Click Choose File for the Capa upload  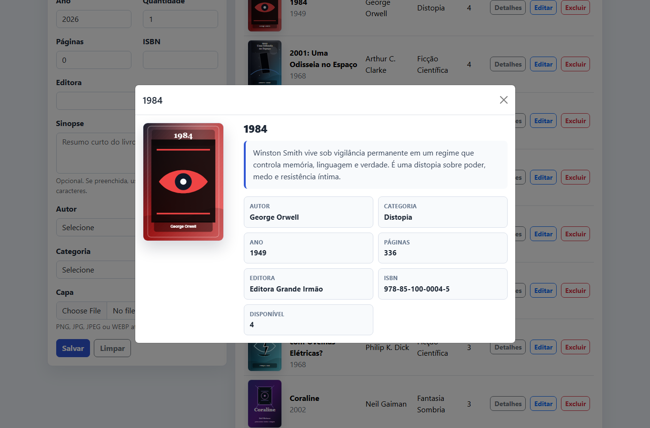point(81,311)
